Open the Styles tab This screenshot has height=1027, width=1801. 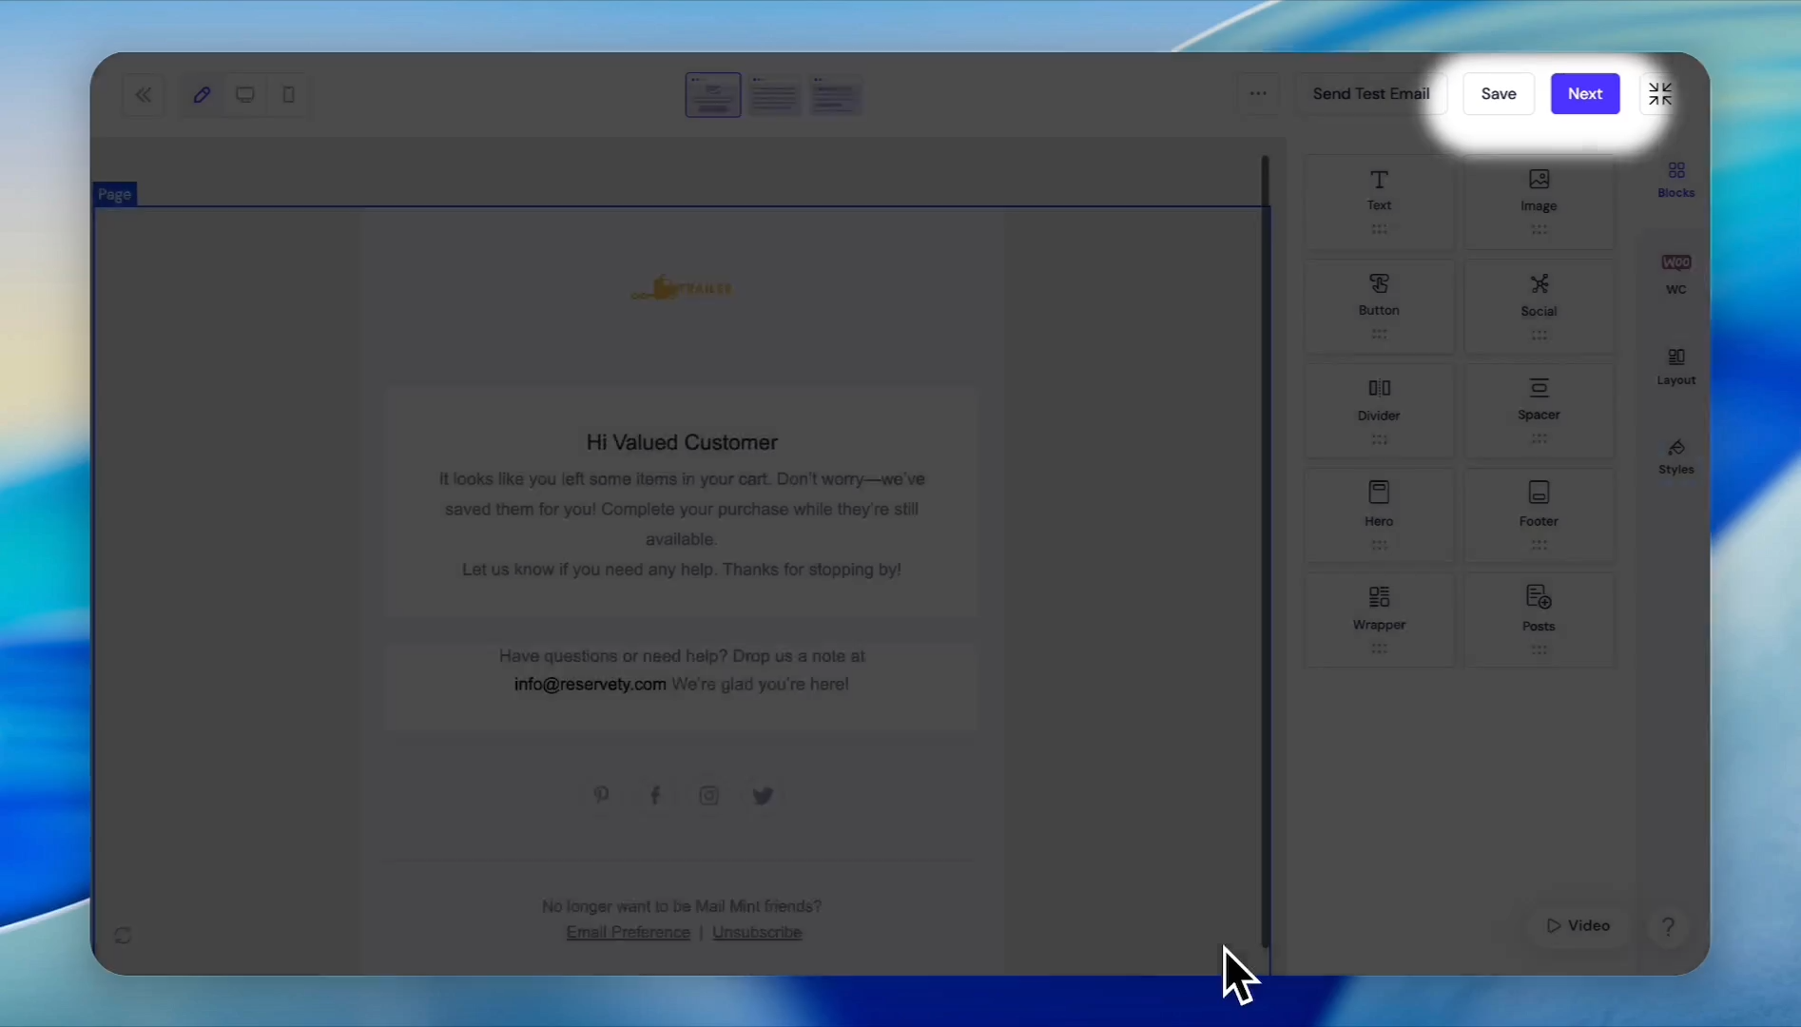pos(1675,456)
